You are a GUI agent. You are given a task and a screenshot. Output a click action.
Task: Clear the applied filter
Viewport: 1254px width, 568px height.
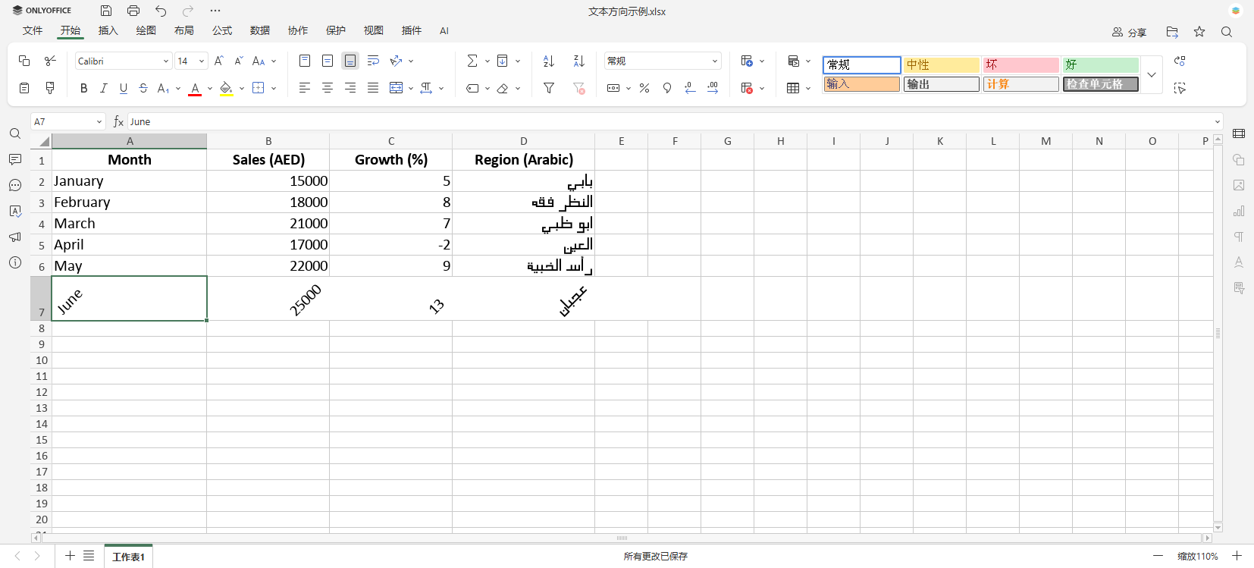pos(579,88)
